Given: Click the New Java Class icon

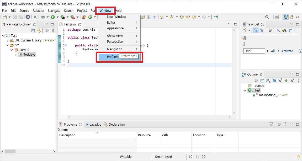Looking at the screenshot, I should (90, 17).
